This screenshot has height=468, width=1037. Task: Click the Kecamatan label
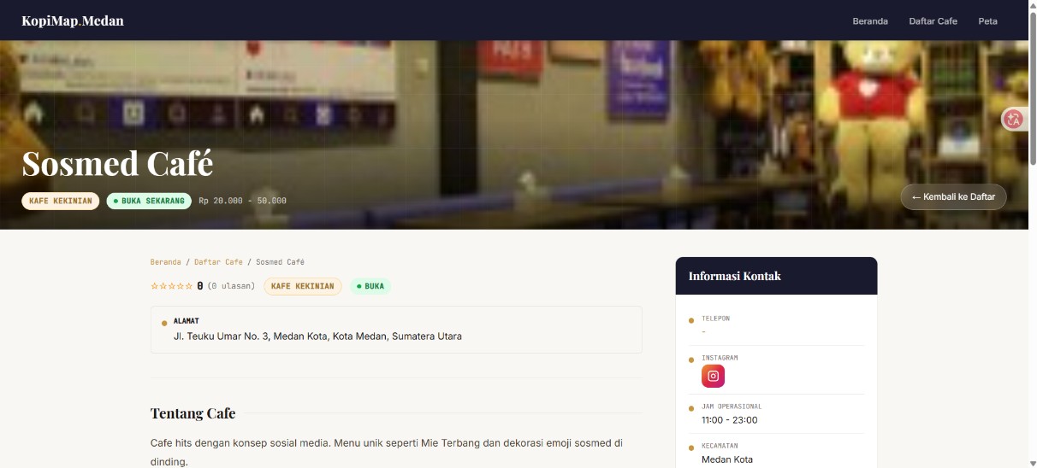(720, 446)
